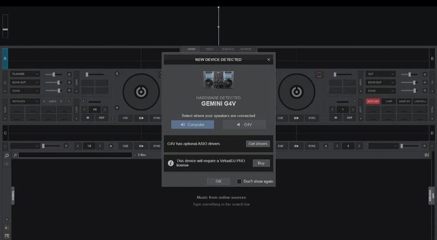This screenshot has width=437, height=240.
Task: Halve the loop length on deck A
Action: click(85, 109)
